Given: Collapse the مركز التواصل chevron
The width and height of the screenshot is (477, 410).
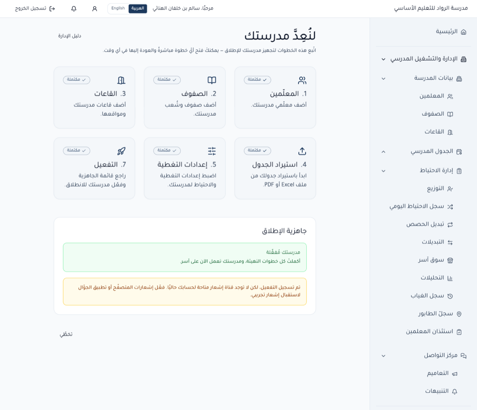Looking at the screenshot, I should tap(383, 355).
